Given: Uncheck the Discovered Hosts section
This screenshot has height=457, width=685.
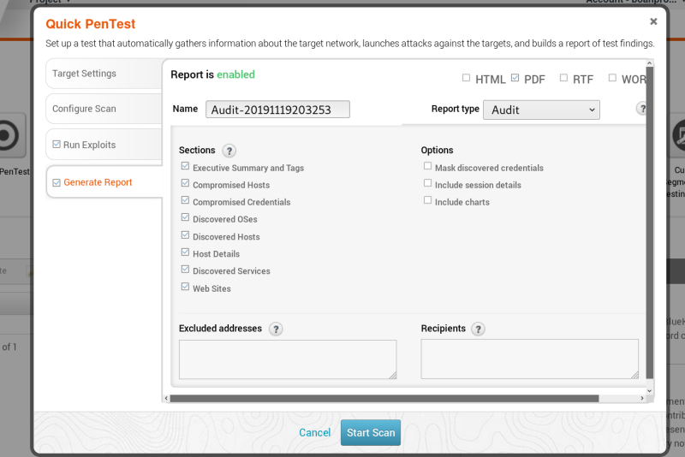Looking at the screenshot, I should click(185, 234).
